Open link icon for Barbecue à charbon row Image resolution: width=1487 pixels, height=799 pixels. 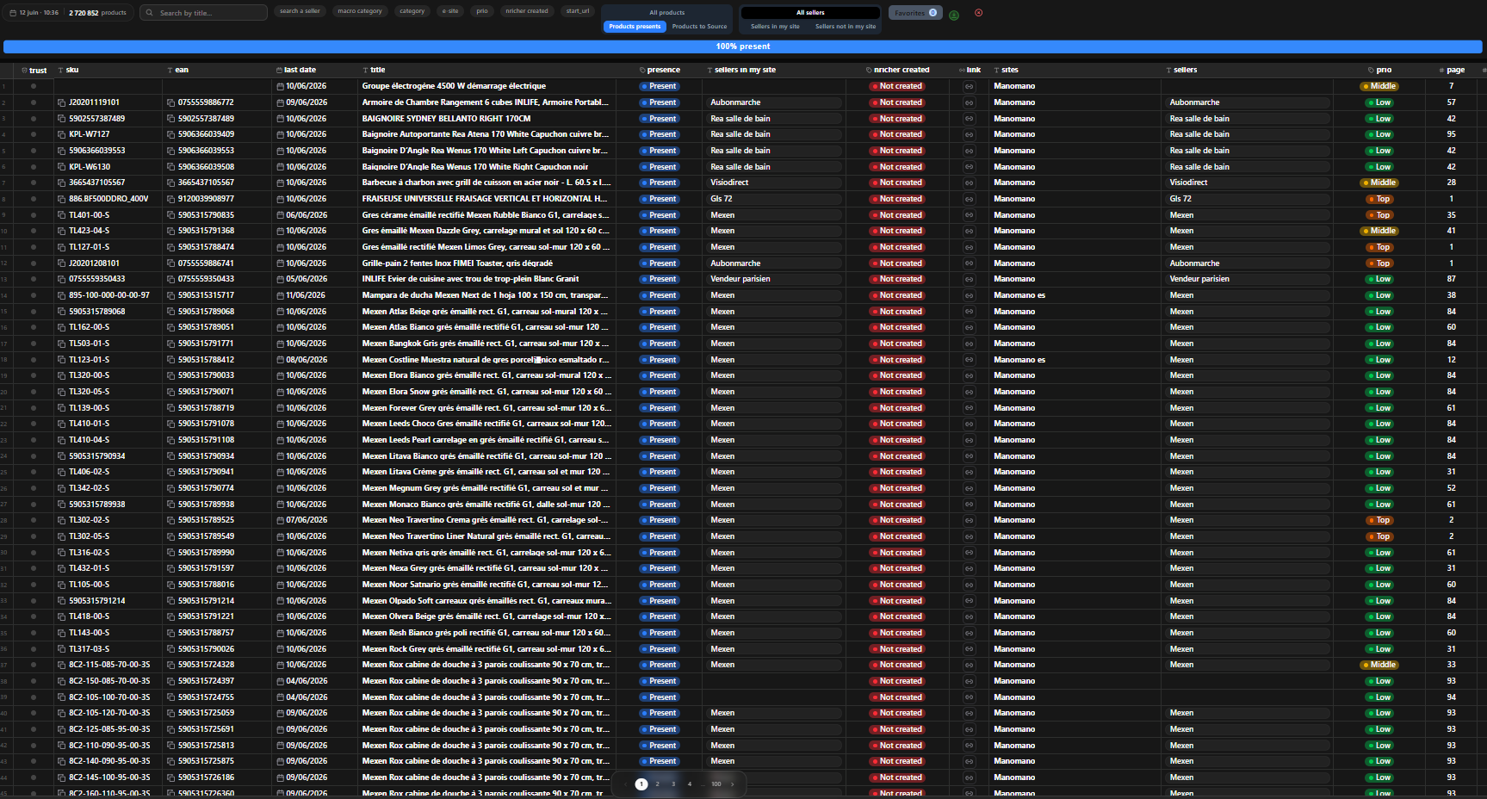coord(969,183)
